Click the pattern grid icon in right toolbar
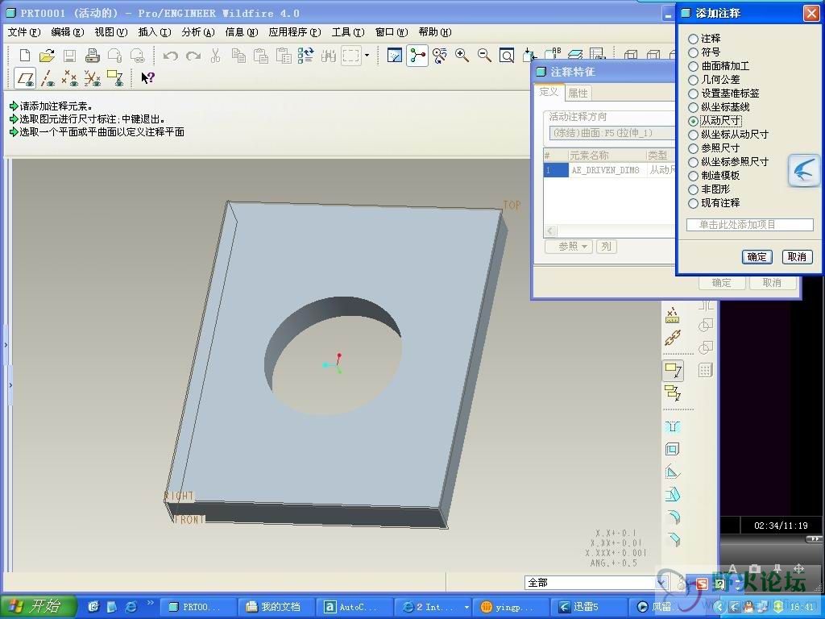Screen dimensions: 825x619 tap(706, 370)
